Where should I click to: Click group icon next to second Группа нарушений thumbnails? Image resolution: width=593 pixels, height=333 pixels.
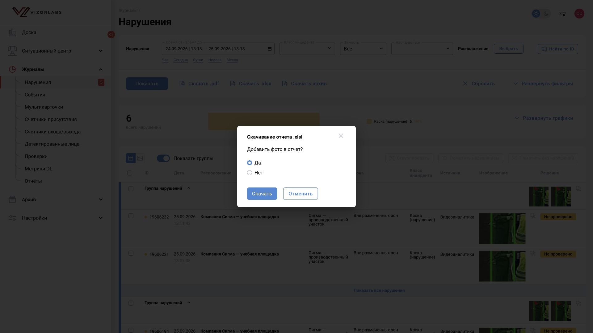[578, 303]
